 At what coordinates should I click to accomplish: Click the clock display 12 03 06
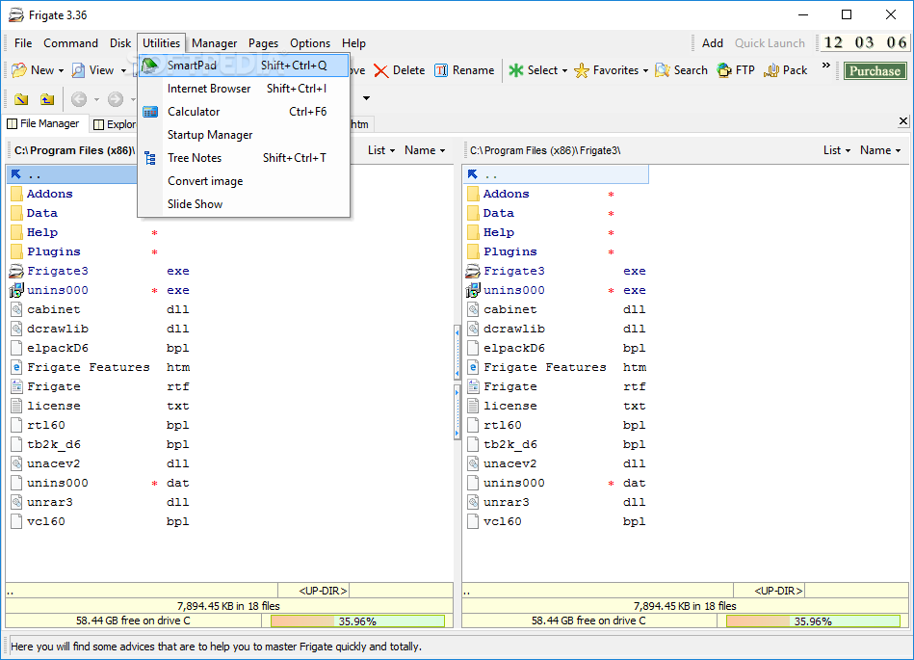(x=865, y=42)
